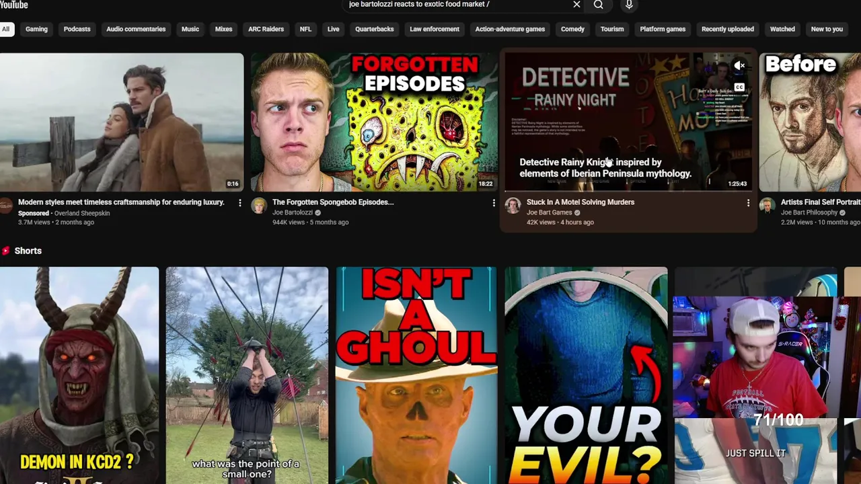Screen dimensions: 861x484
Task: Select the Mixes filter chip
Action: point(223,29)
